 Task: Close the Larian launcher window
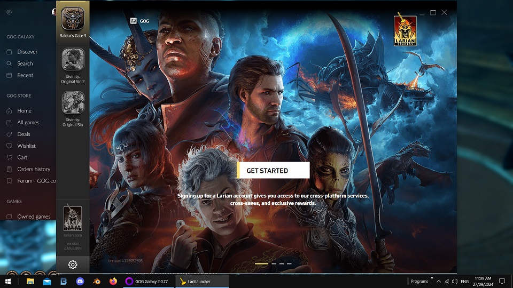pyautogui.click(x=444, y=12)
